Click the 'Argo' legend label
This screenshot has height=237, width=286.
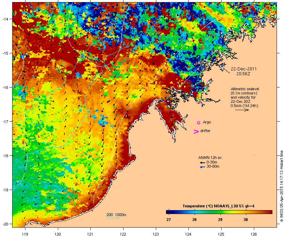(207, 122)
